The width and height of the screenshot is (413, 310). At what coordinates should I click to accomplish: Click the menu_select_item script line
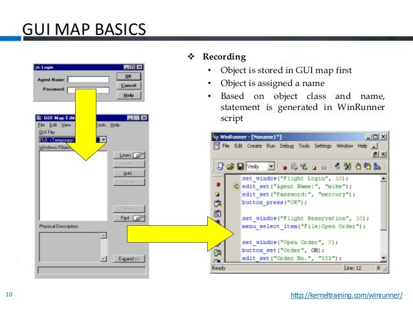tap(304, 227)
